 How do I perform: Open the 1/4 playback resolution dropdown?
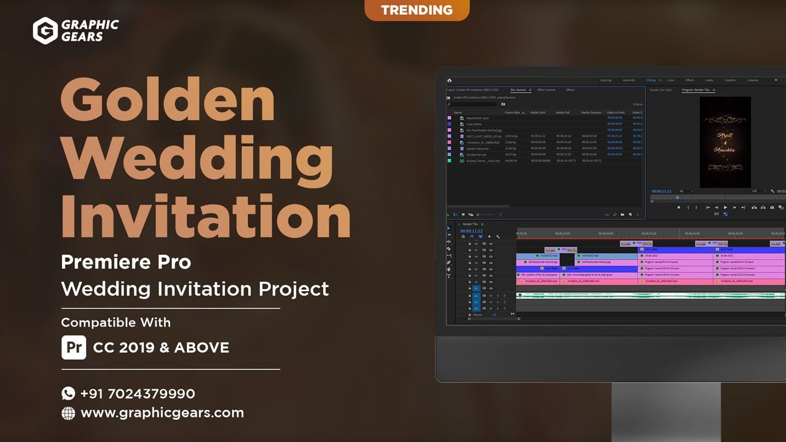(x=760, y=191)
